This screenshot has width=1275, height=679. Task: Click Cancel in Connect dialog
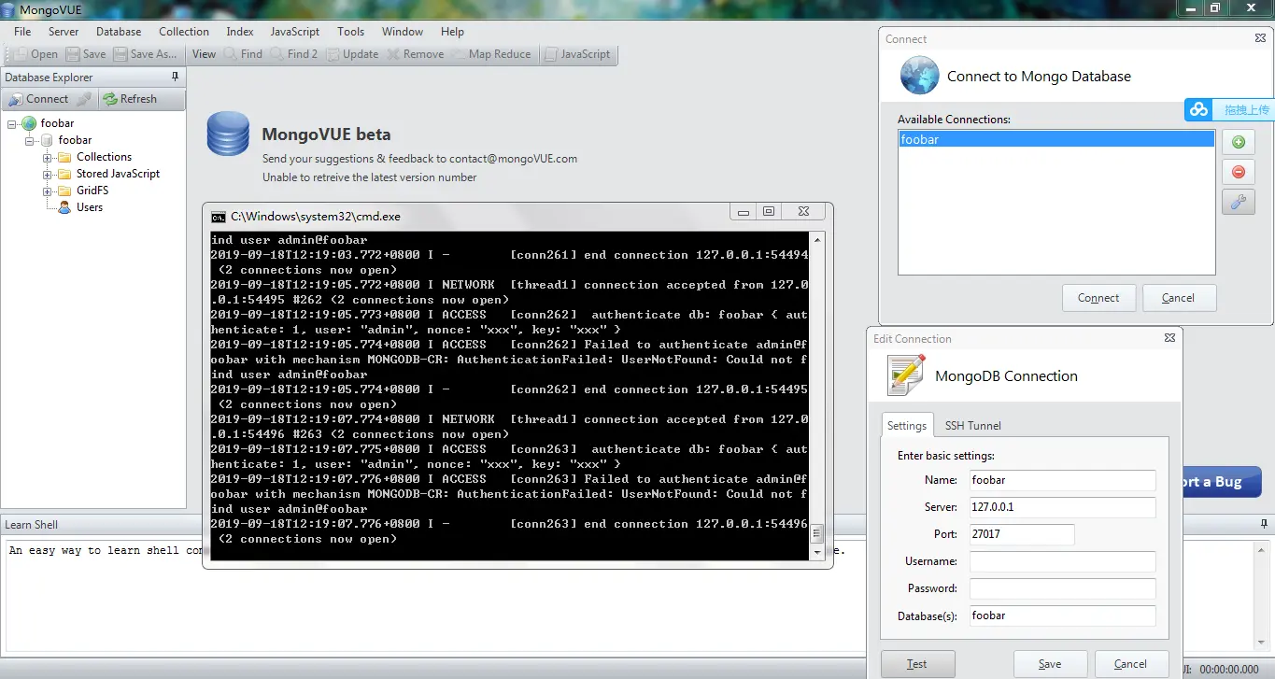[1179, 298]
